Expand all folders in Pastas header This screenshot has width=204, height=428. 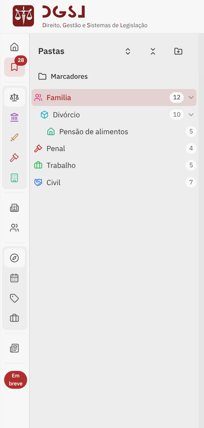(128, 51)
